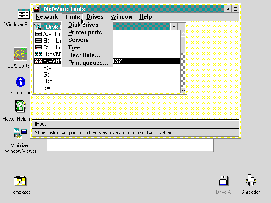Image resolution: width=271 pixels, height=203 pixels.
Task: Select the H:= drive row
Action: (x=107, y=81)
